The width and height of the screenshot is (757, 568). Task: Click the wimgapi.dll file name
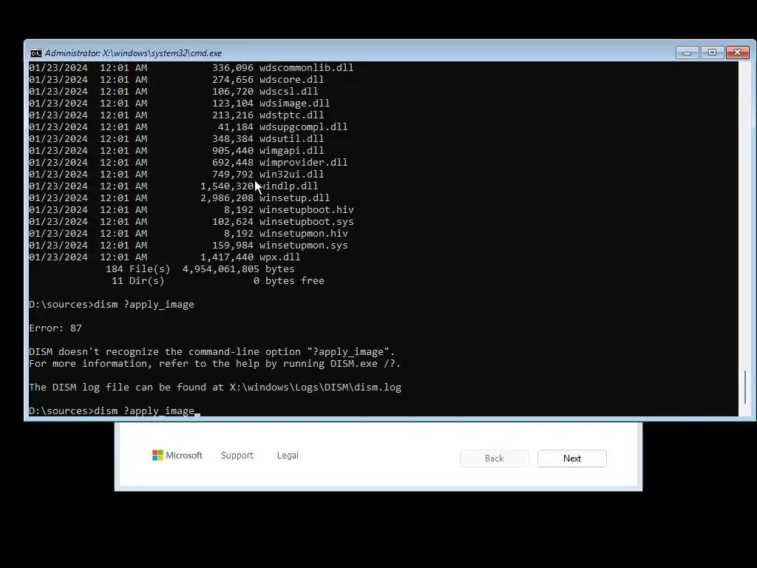coord(291,151)
